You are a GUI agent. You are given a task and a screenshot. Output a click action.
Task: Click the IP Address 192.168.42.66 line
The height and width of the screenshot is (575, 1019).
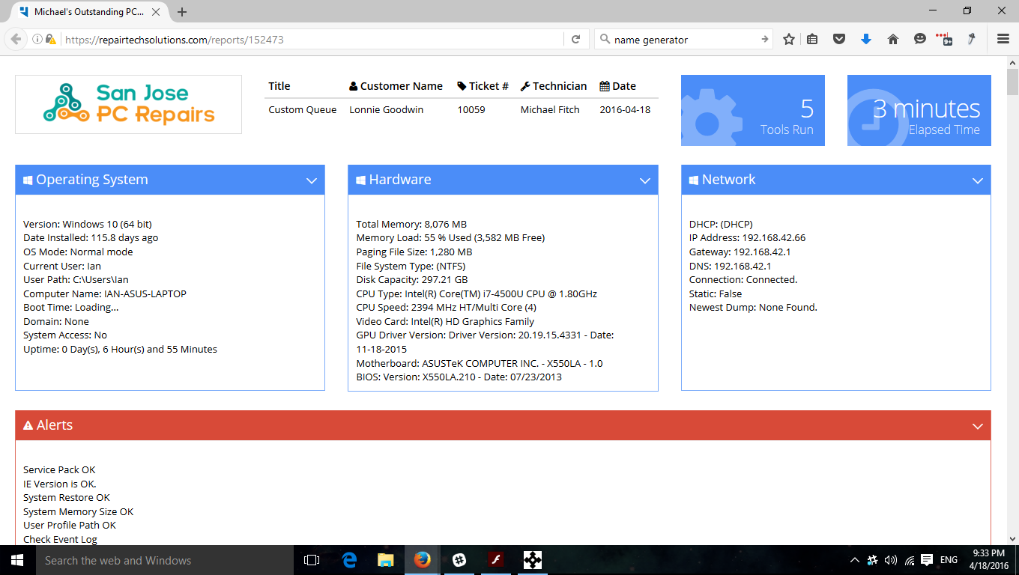747,237
